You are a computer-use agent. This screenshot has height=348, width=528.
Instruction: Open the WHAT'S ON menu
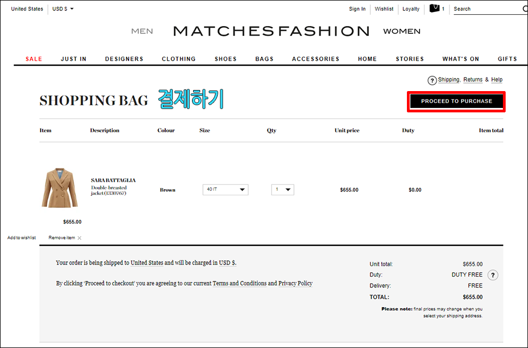point(461,59)
